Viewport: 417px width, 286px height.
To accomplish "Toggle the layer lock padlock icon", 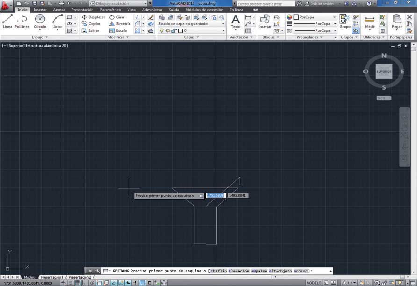I will click(x=173, y=30).
